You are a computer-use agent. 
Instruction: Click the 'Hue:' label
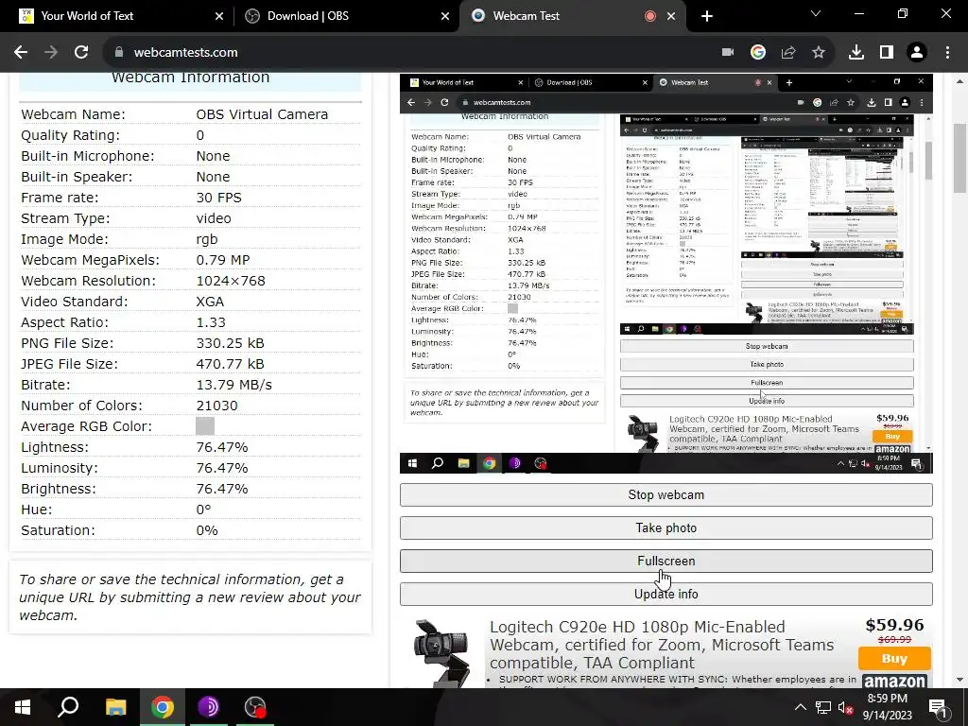pyautogui.click(x=37, y=510)
